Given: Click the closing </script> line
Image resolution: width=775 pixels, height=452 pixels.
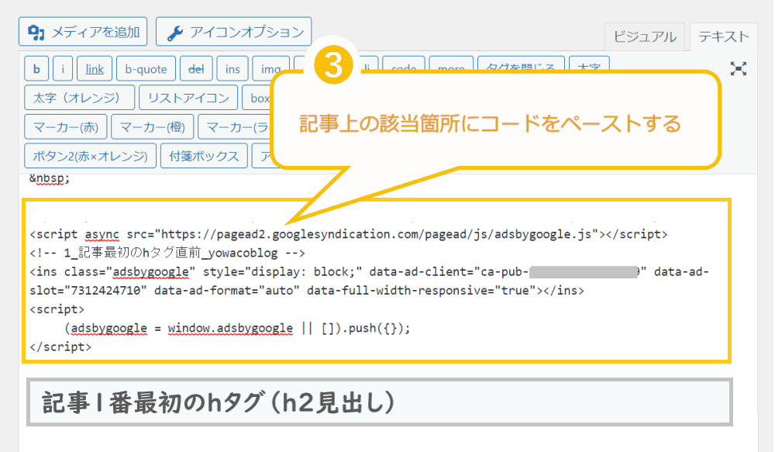Looking at the screenshot, I should tap(60, 347).
